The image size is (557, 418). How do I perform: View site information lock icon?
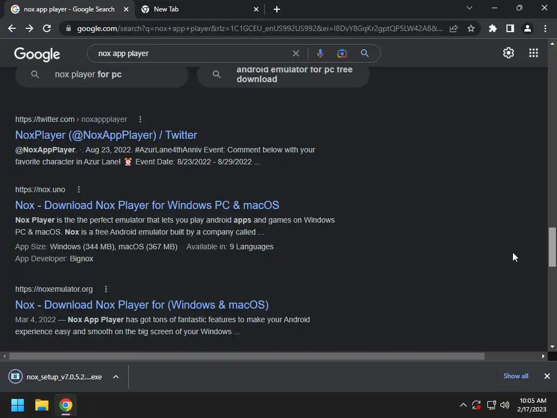coord(69,28)
